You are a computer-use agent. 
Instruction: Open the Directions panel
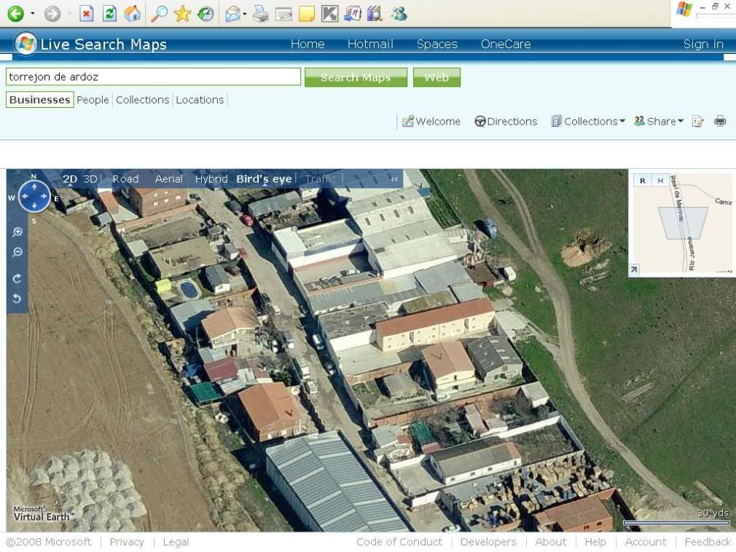tap(506, 122)
